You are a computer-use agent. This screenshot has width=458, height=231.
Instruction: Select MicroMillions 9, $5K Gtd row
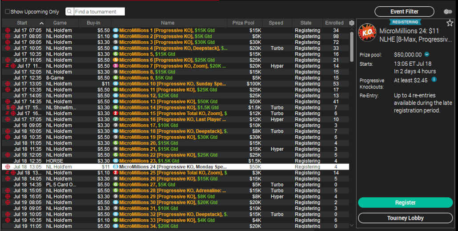[x=175, y=78]
